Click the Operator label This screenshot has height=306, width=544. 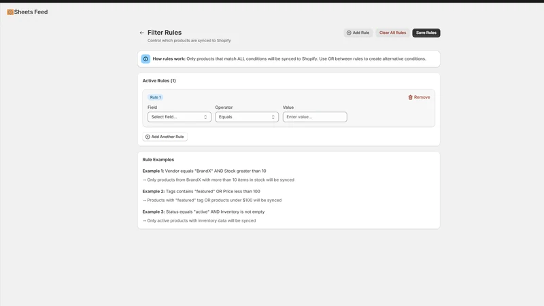[x=224, y=107]
